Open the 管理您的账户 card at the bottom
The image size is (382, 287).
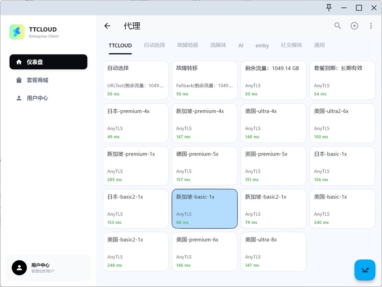48,268
